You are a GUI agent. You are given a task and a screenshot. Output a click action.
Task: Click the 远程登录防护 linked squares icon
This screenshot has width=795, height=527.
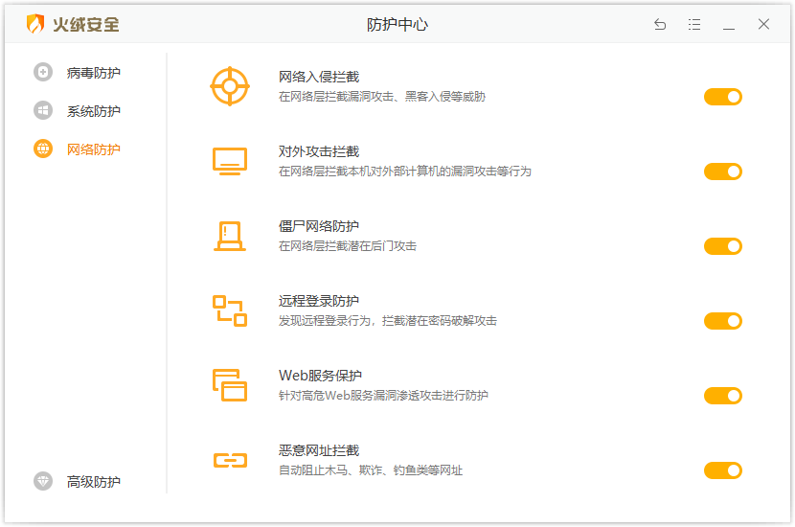point(230,310)
